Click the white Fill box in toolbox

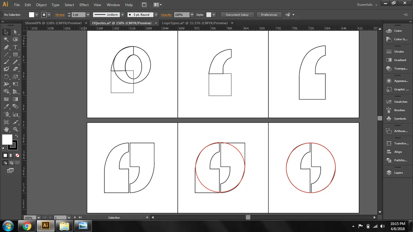[7, 139]
